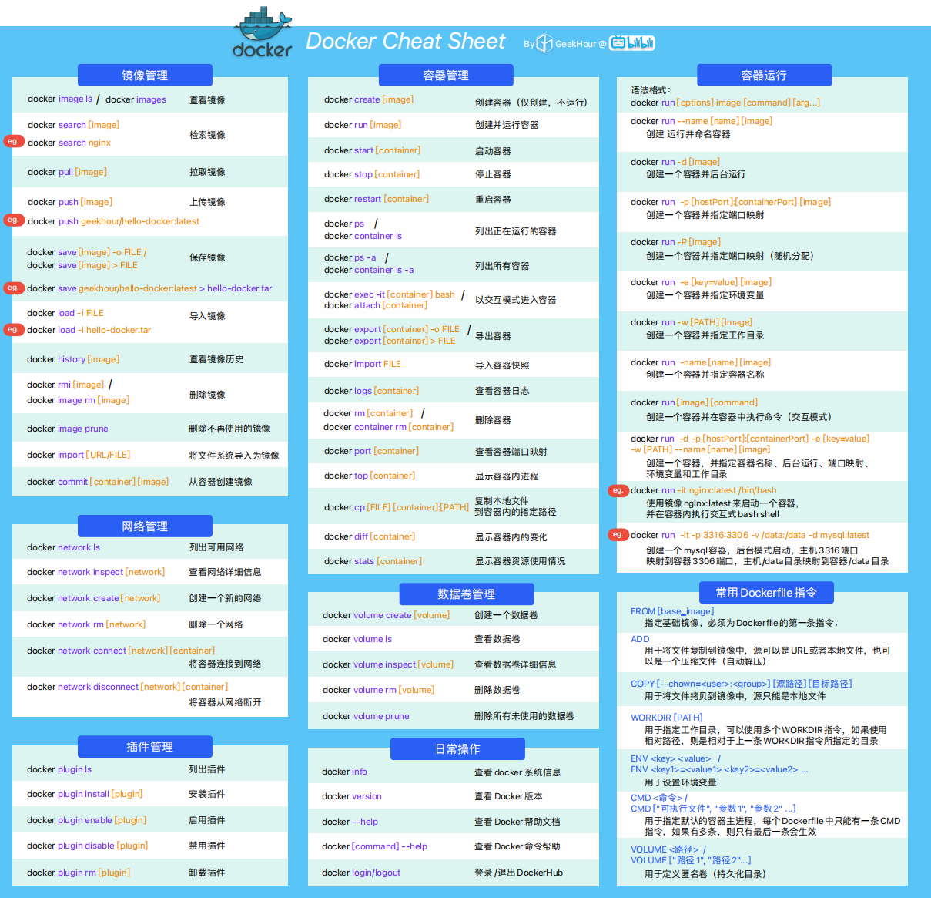Click the eg. badge beside the mysql:latest example

[x=618, y=534]
